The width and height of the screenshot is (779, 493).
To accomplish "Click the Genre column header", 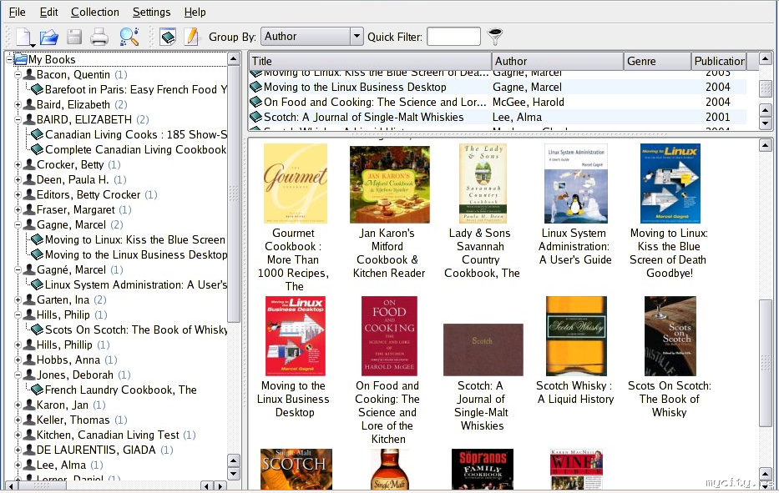I will click(657, 61).
